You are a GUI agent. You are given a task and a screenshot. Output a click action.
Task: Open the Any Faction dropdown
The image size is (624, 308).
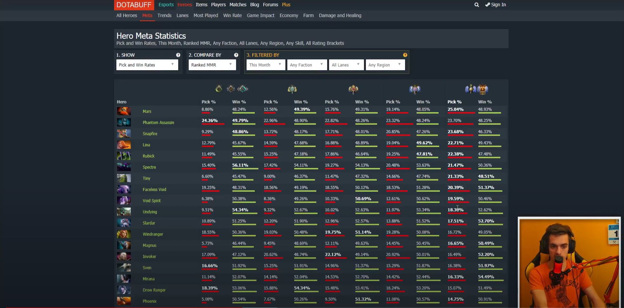pos(307,65)
